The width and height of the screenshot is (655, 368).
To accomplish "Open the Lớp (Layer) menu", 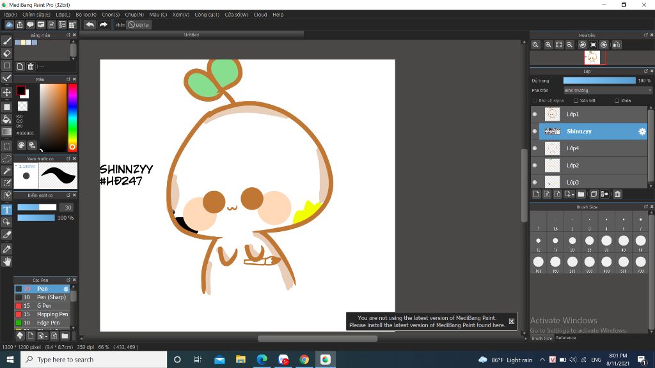I will (63, 15).
